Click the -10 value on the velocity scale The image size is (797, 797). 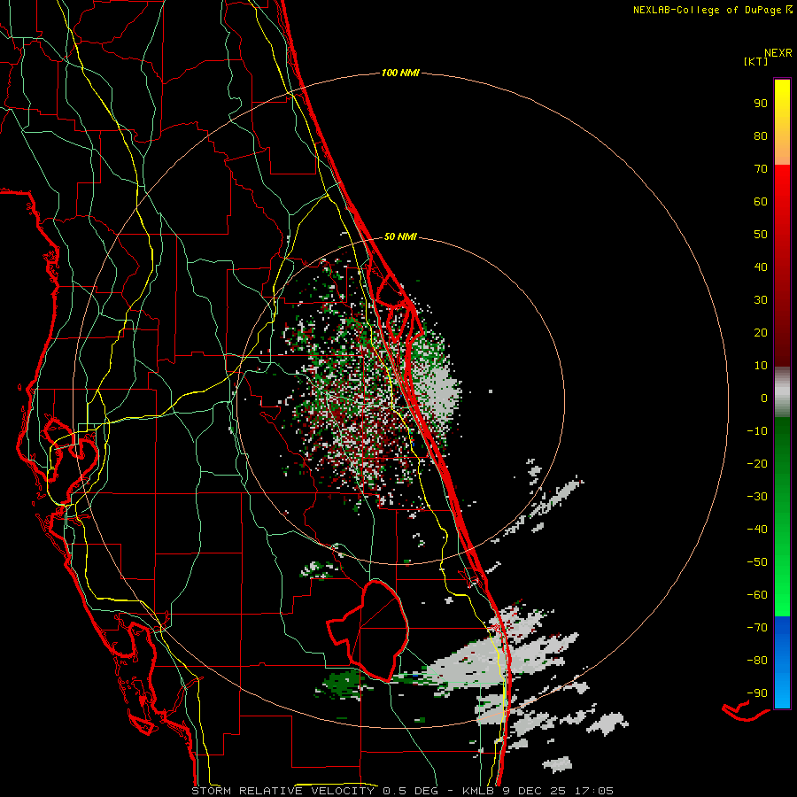(x=757, y=431)
